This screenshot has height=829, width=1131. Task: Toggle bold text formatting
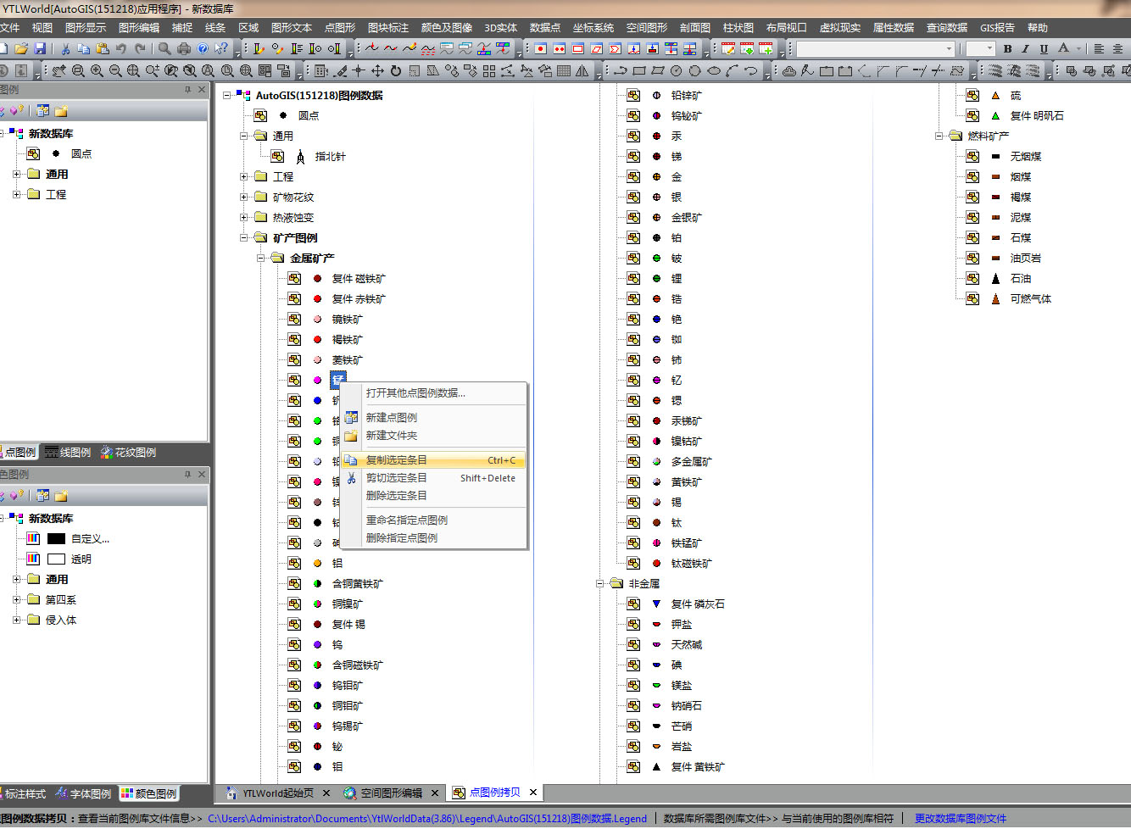click(1007, 48)
